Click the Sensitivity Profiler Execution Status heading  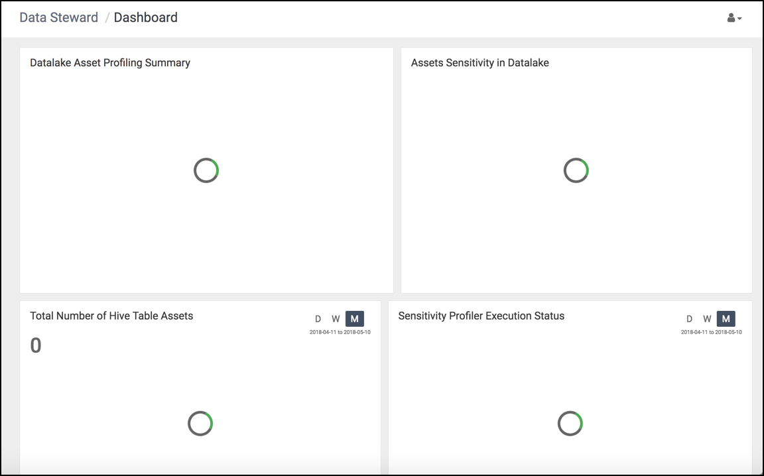[x=481, y=316]
